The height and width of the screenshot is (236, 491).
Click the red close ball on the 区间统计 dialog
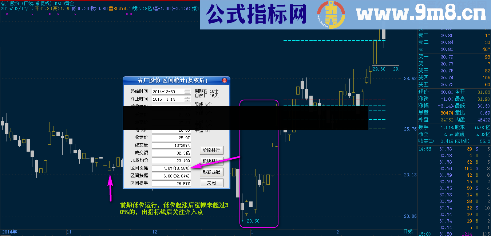(224, 80)
